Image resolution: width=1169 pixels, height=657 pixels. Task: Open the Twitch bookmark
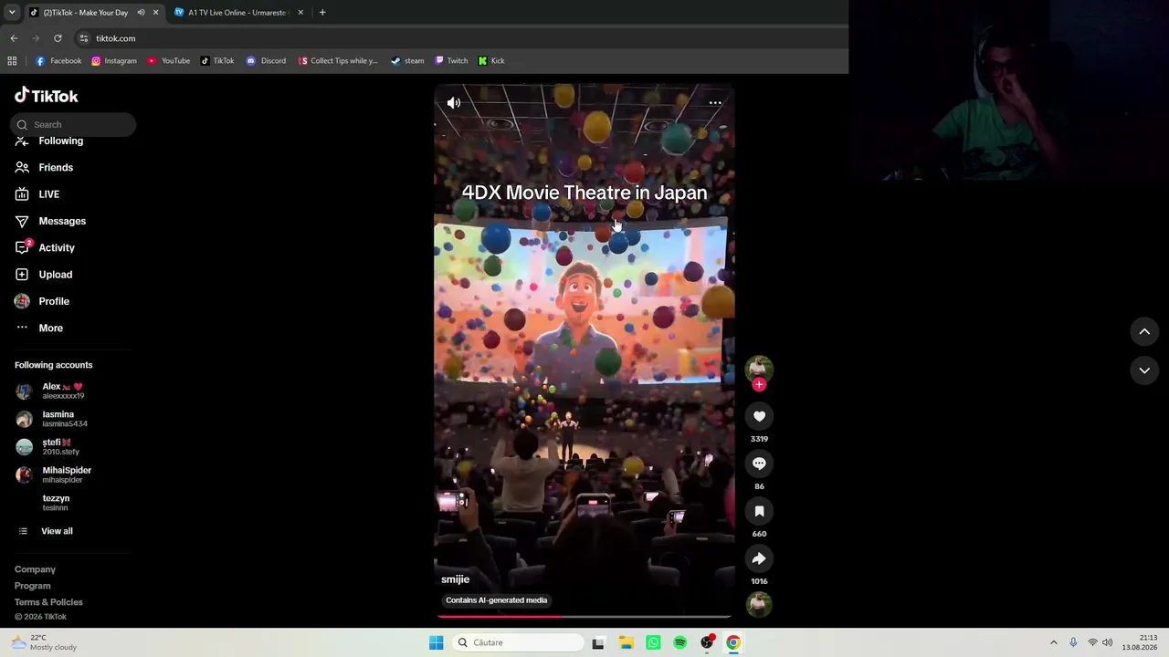[451, 61]
